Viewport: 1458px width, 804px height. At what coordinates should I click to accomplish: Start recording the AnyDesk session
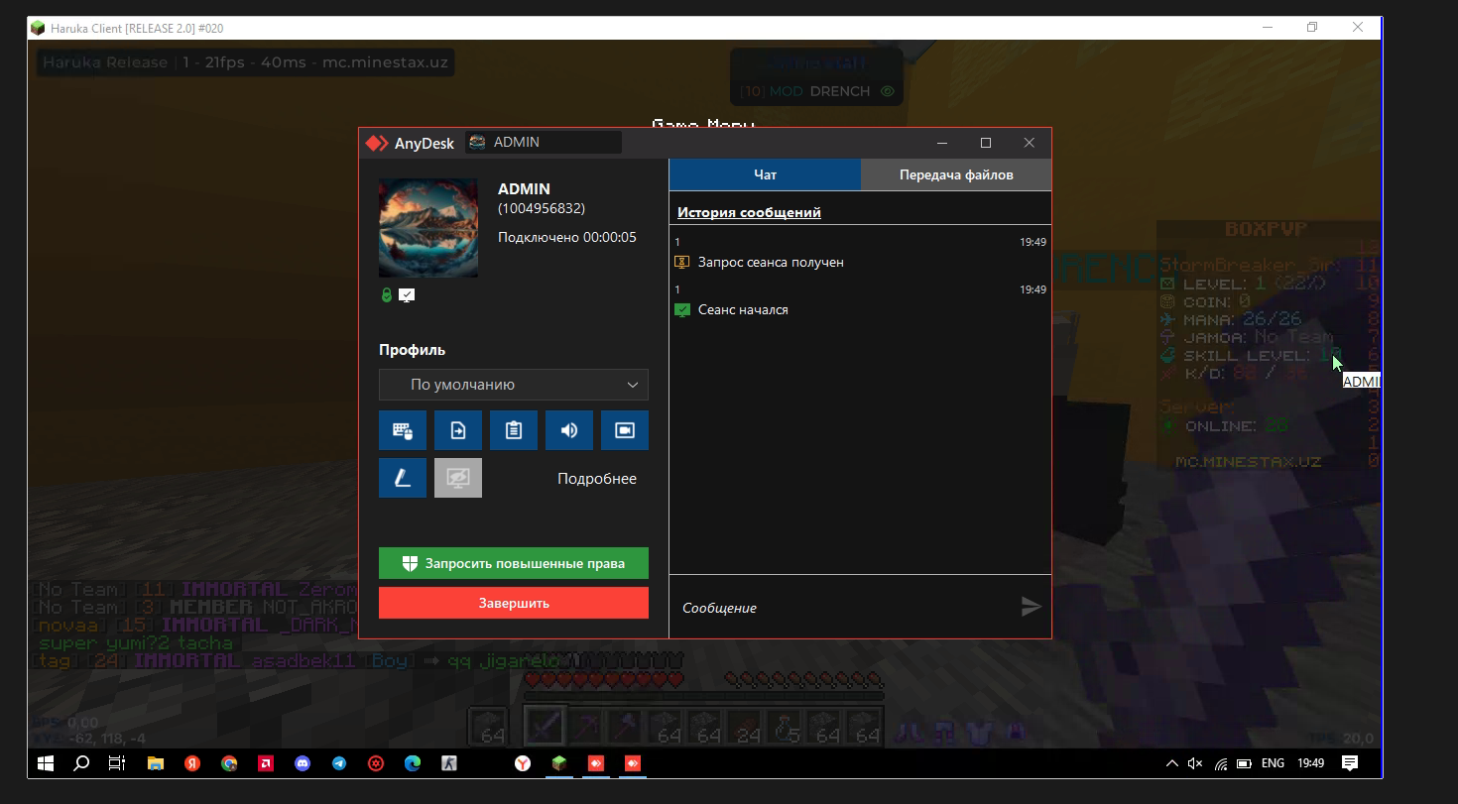point(625,430)
